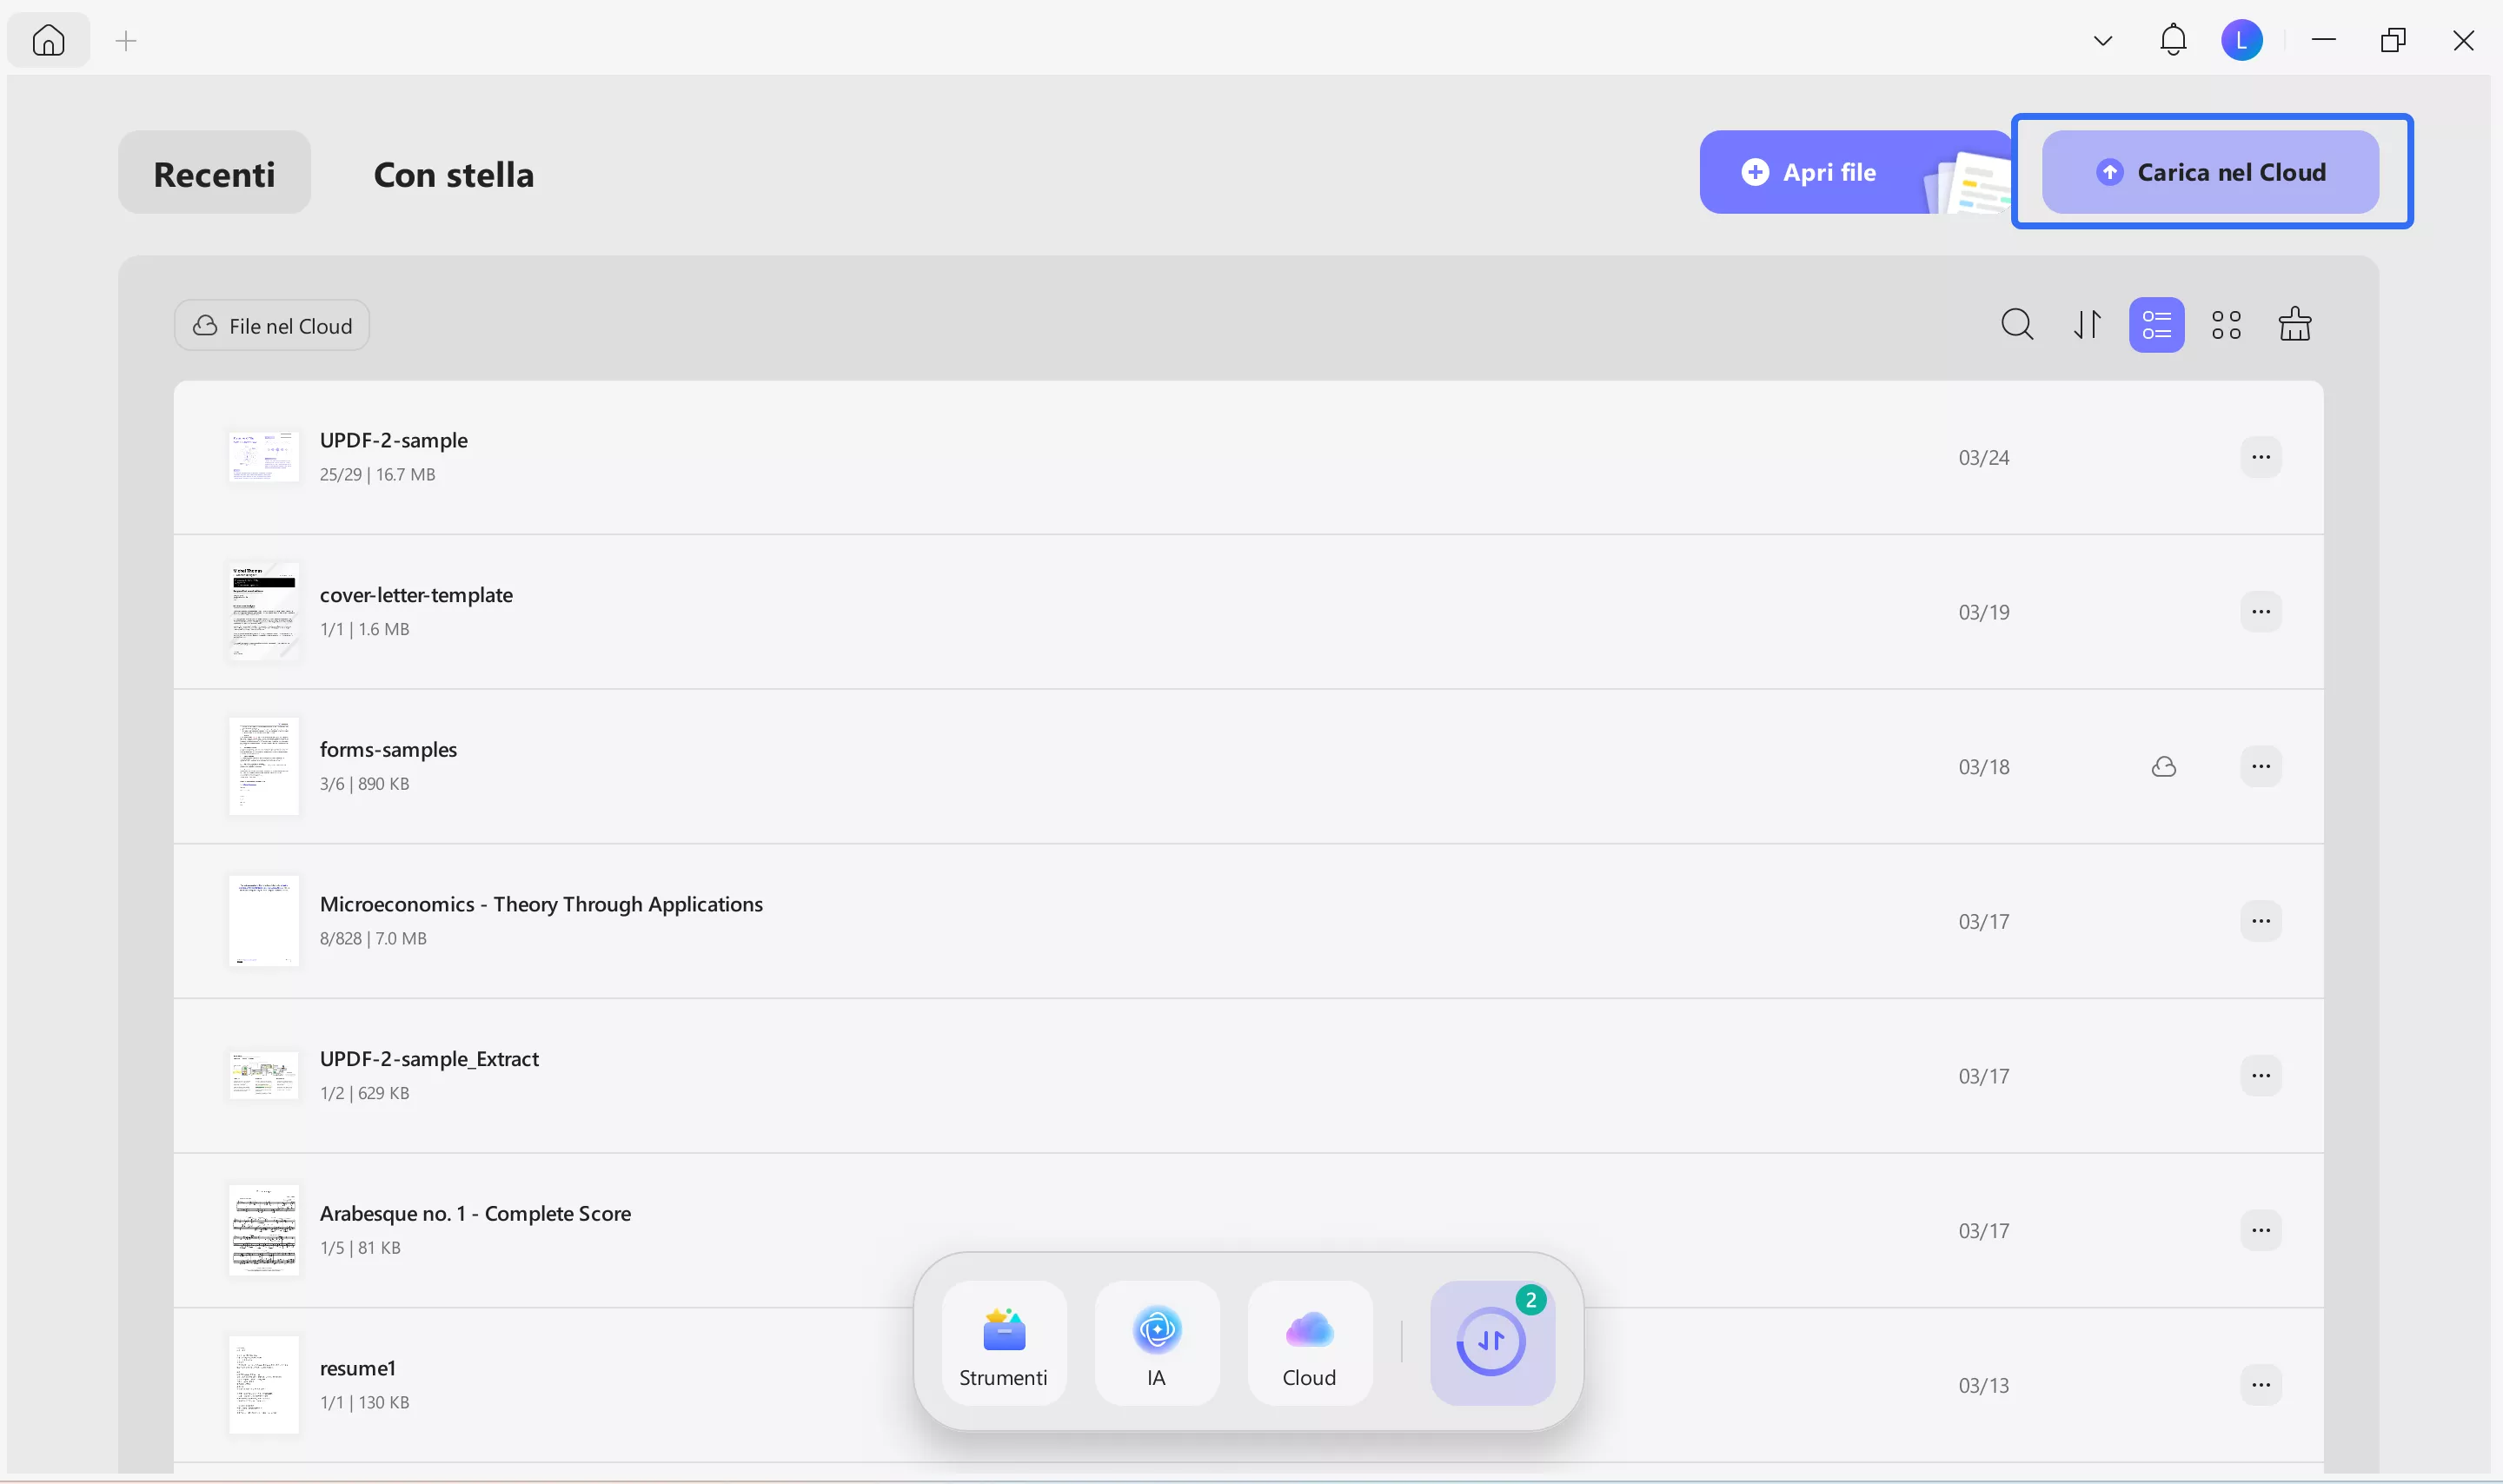Click the profile avatar with letter L

pyautogui.click(x=2241, y=40)
